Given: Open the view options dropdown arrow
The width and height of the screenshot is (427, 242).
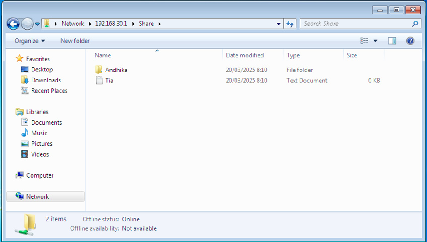Looking at the screenshot, I should 375,41.
